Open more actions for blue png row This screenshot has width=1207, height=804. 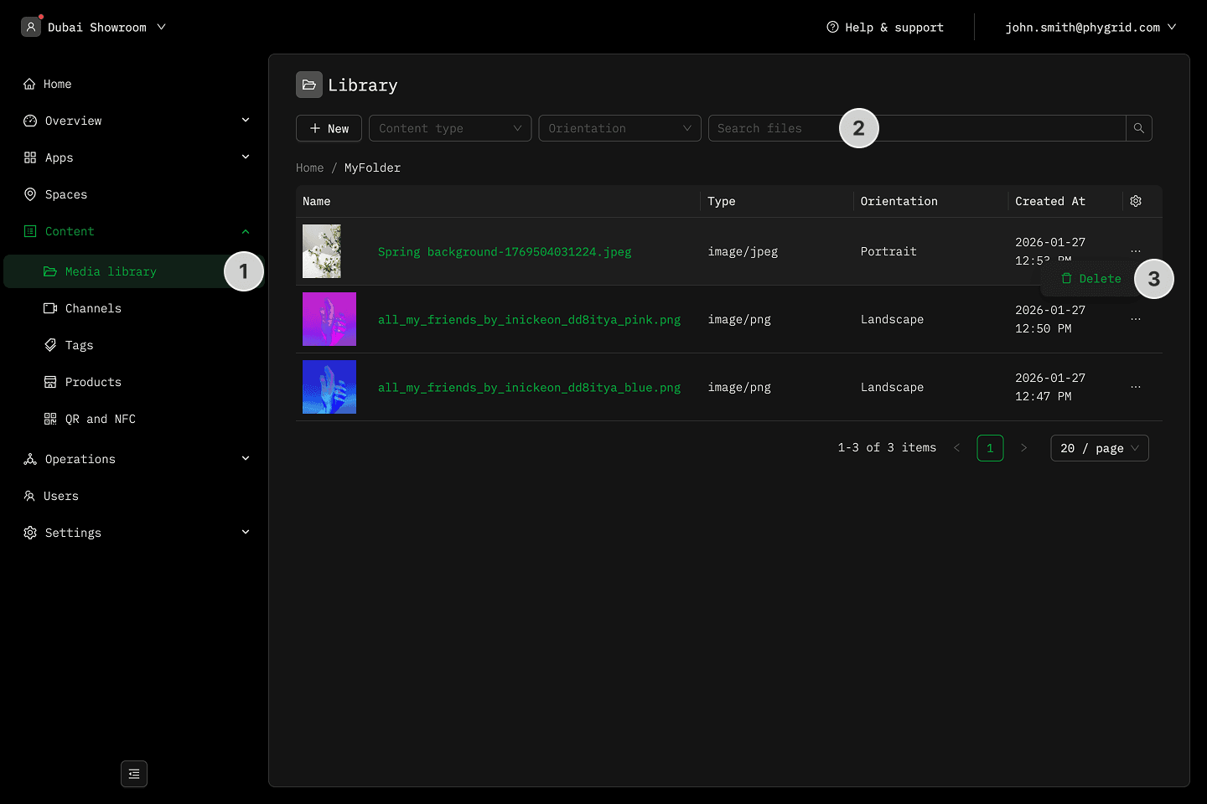1136,387
